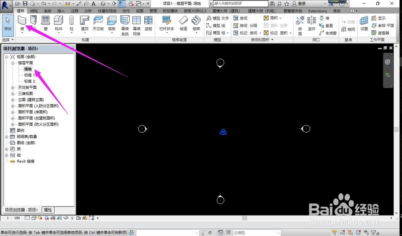Click the 参照 平面 reference plane tool
402x236 pixels.
point(383,26)
